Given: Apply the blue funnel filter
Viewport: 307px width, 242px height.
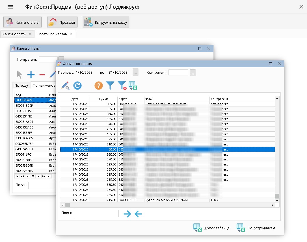Looking at the screenshot, I should point(110,85).
